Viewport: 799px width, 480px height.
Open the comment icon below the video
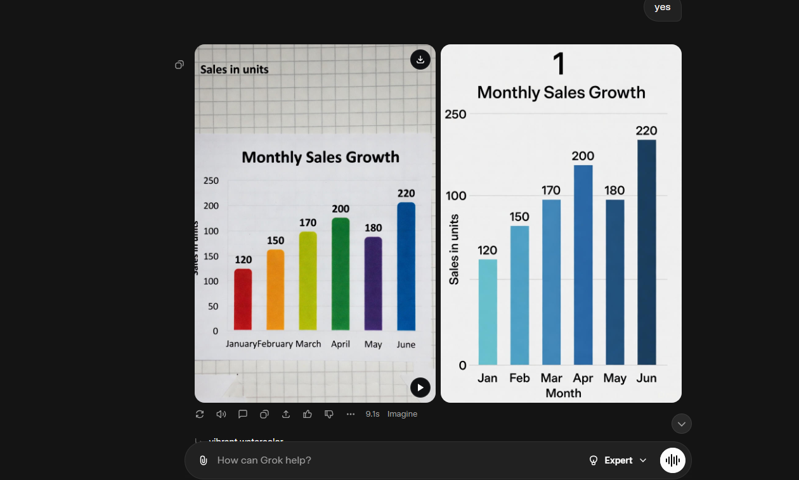click(x=243, y=414)
